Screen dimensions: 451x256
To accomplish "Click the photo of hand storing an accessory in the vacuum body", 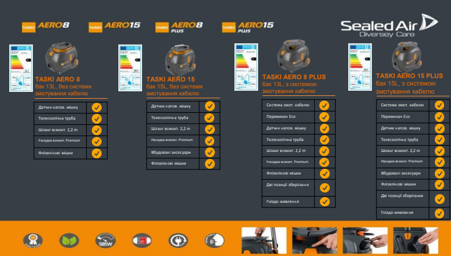I will click(x=416, y=240).
